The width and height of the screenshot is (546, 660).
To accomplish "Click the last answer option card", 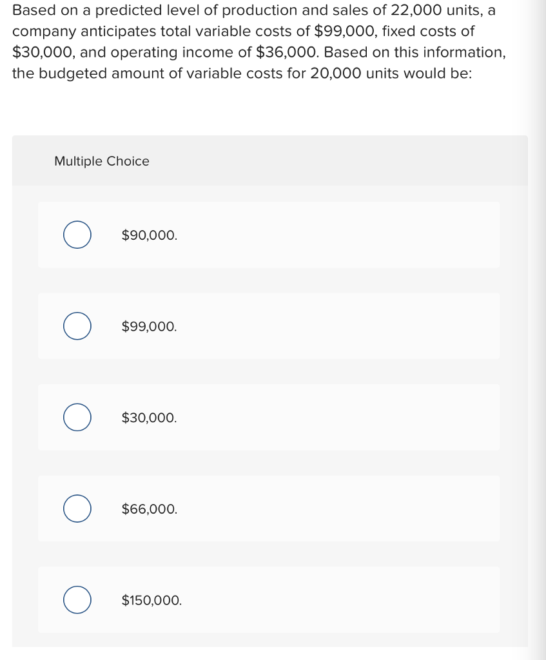I will tap(269, 599).
